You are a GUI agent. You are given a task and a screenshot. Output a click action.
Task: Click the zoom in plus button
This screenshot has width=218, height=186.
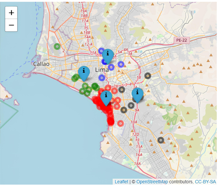pos(11,13)
